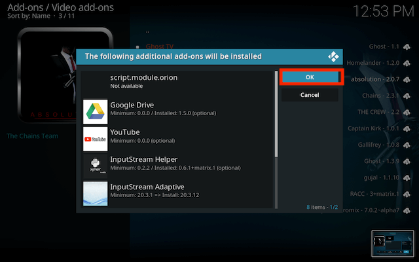
Task: Select 'Chains - 2.3.1' in background list
Action: 380,96
